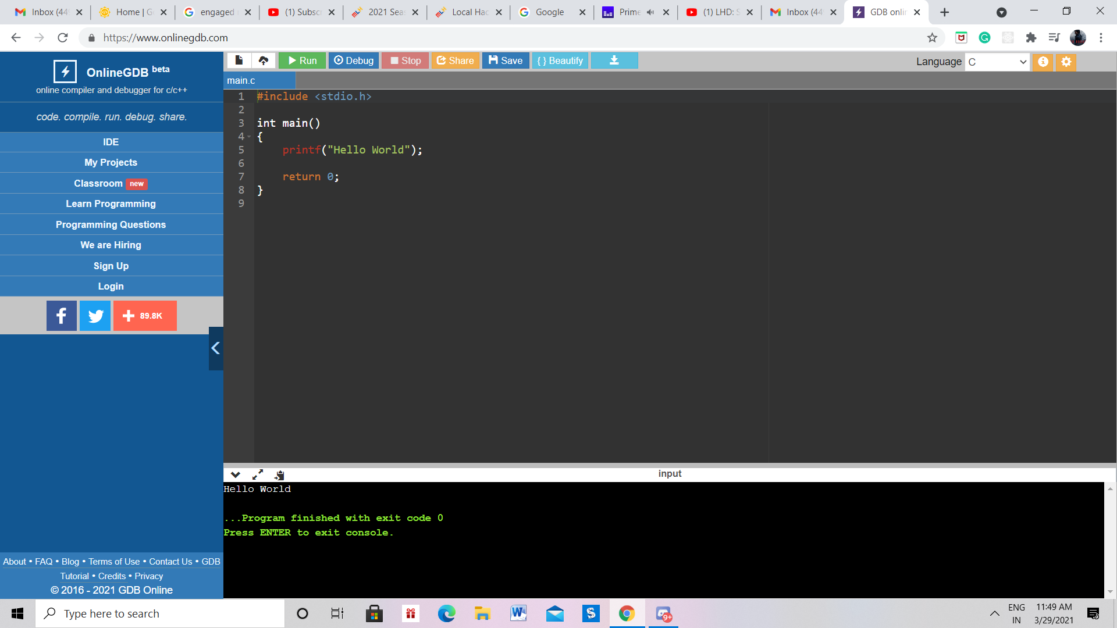Click the New File icon in toolbar
Screen dimensions: 1117x628
239,60
